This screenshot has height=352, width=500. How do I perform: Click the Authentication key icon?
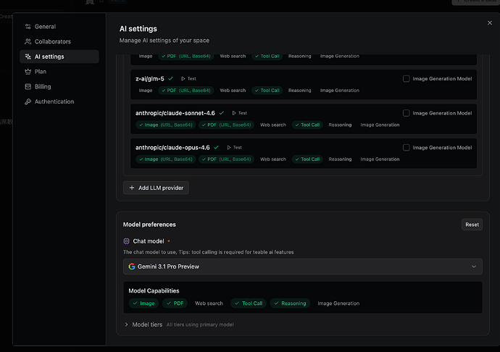click(x=28, y=102)
